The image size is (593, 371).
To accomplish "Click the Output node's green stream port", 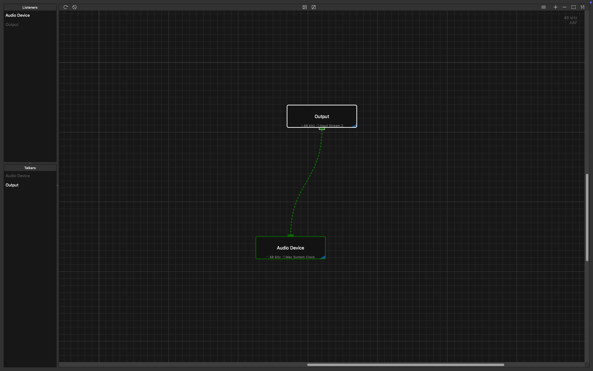I will tap(322, 129).
